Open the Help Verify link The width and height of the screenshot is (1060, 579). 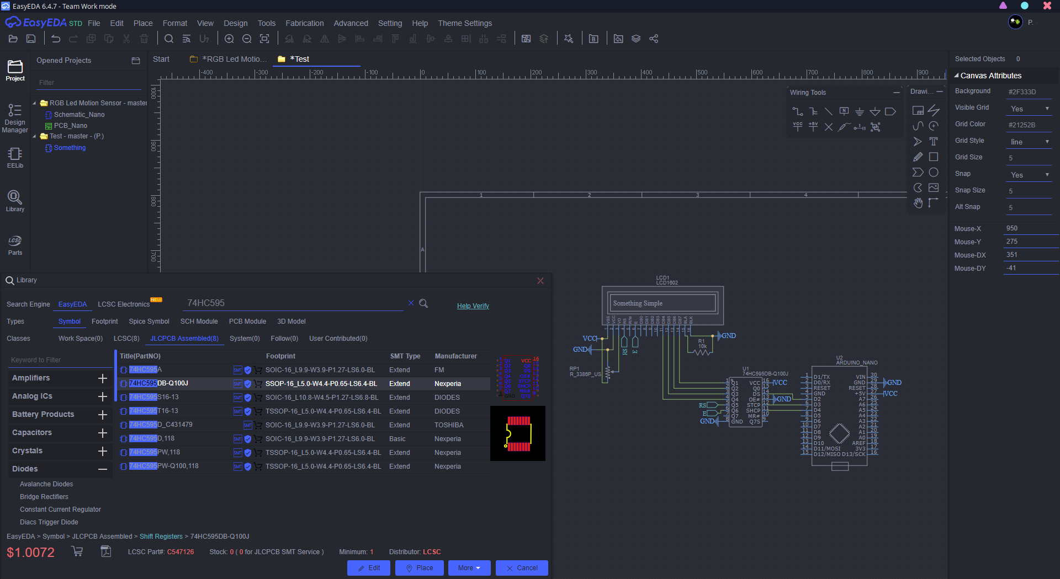473,306
